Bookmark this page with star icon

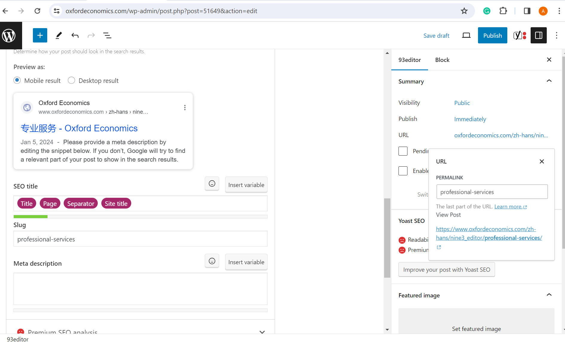pos(464,11)
